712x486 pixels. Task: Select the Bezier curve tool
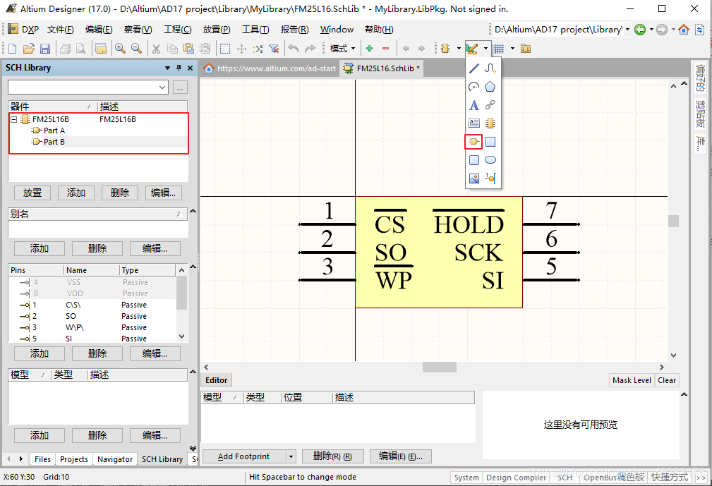(490, 68)
